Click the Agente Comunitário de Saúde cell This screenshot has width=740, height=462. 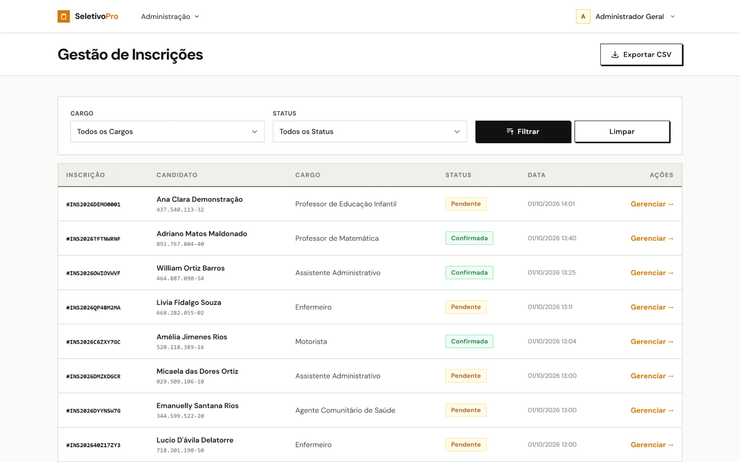click(345, 410)
